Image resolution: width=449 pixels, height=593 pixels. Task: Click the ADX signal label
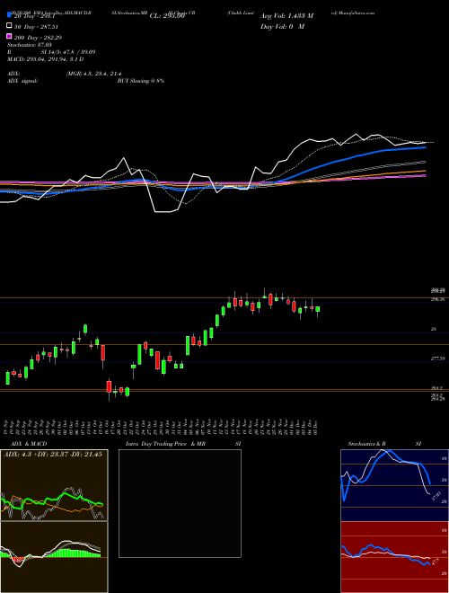[x=22, y=81]
